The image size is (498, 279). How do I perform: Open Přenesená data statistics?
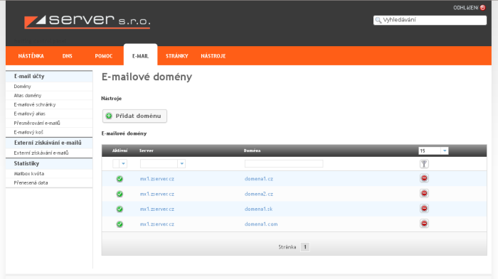[x=31, y=183]
